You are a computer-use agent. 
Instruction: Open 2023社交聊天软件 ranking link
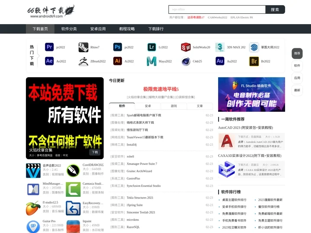pyautogui.click(x=234, y=227)
